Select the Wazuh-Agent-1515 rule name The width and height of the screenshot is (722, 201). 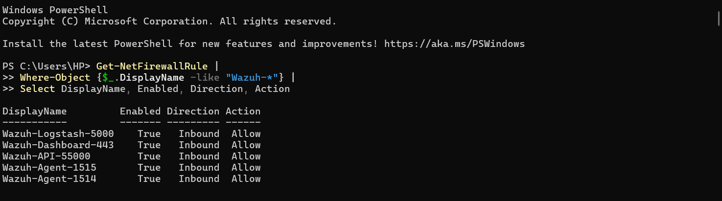[x=49, y=168]
